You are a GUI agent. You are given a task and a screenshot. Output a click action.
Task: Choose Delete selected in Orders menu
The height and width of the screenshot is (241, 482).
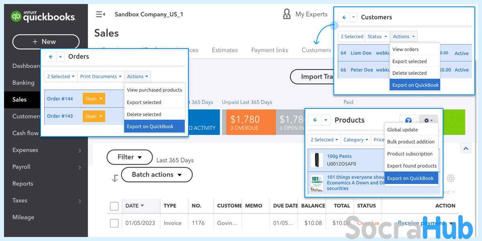[x=155, y=114]
